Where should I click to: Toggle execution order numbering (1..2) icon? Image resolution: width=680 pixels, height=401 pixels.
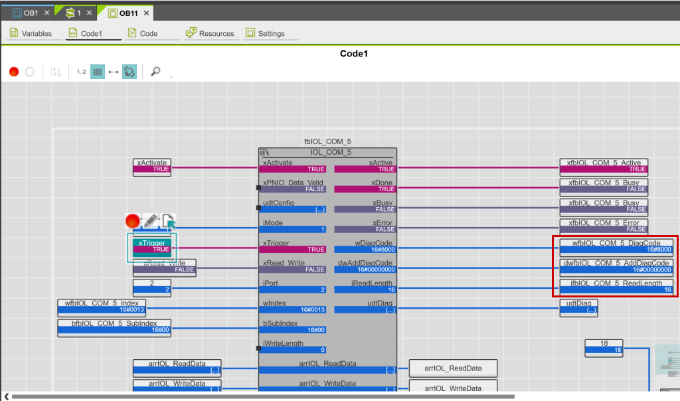tap(81, 72)
